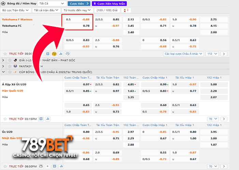The width and height of the screenshot is (239, 170).
Task: Click the TRỰC TIẾP 06:30PM label
Action: coord(23,166)
